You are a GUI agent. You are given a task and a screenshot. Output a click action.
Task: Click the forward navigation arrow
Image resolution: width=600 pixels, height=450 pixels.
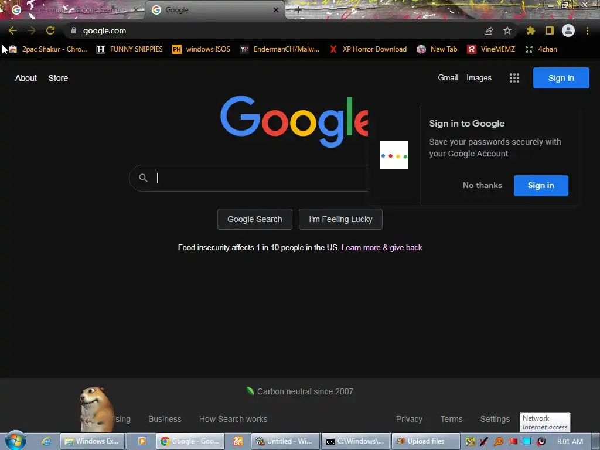32,30
